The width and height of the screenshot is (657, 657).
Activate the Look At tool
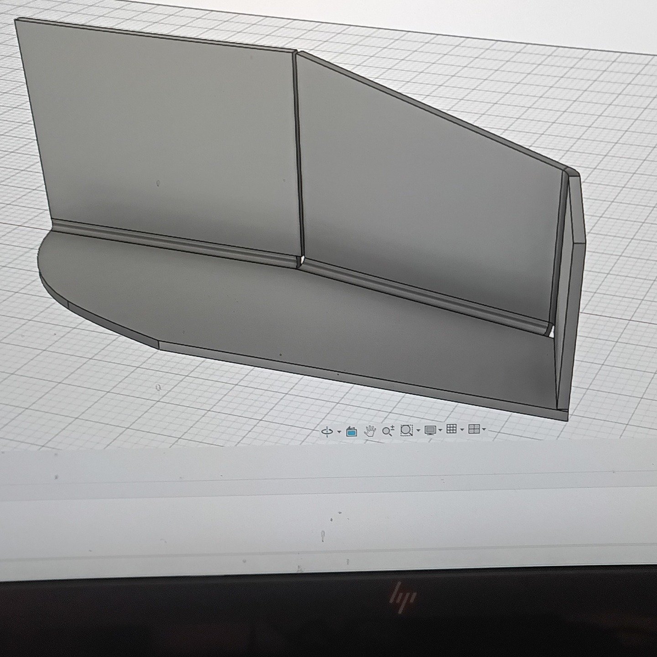(351, 431)
